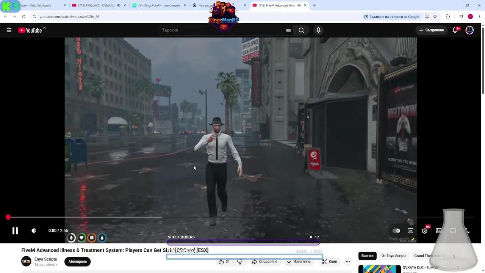Close the KingsManRP Live Console tab
Screen dimensions: 485x273
(185, 5)
